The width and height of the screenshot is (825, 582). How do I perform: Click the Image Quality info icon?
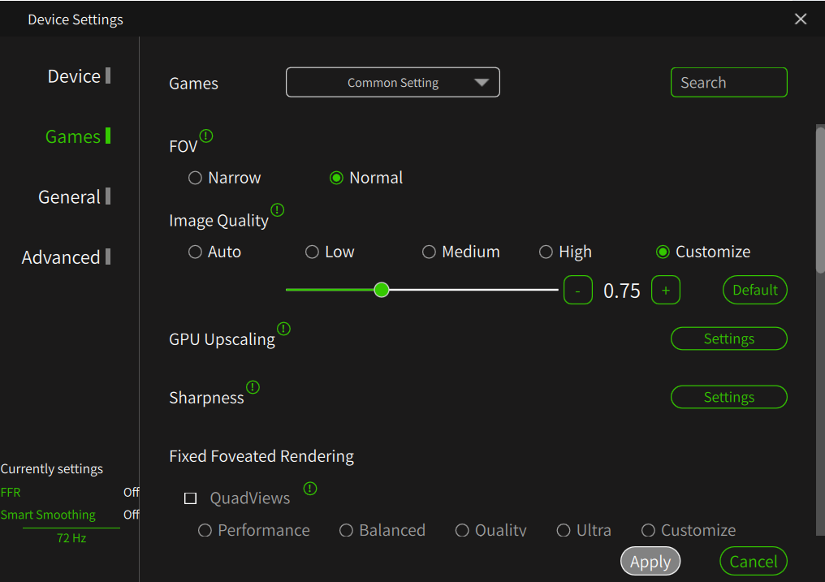pyautogui.click(x=278, y=210)
